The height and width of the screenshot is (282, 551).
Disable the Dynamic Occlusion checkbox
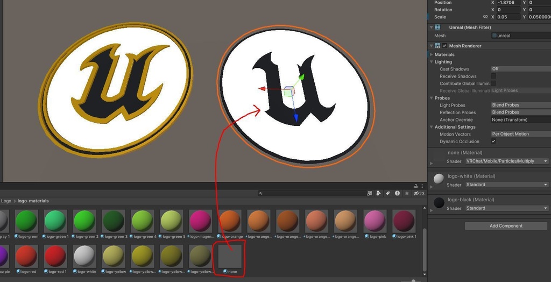(x=493, y=142)
